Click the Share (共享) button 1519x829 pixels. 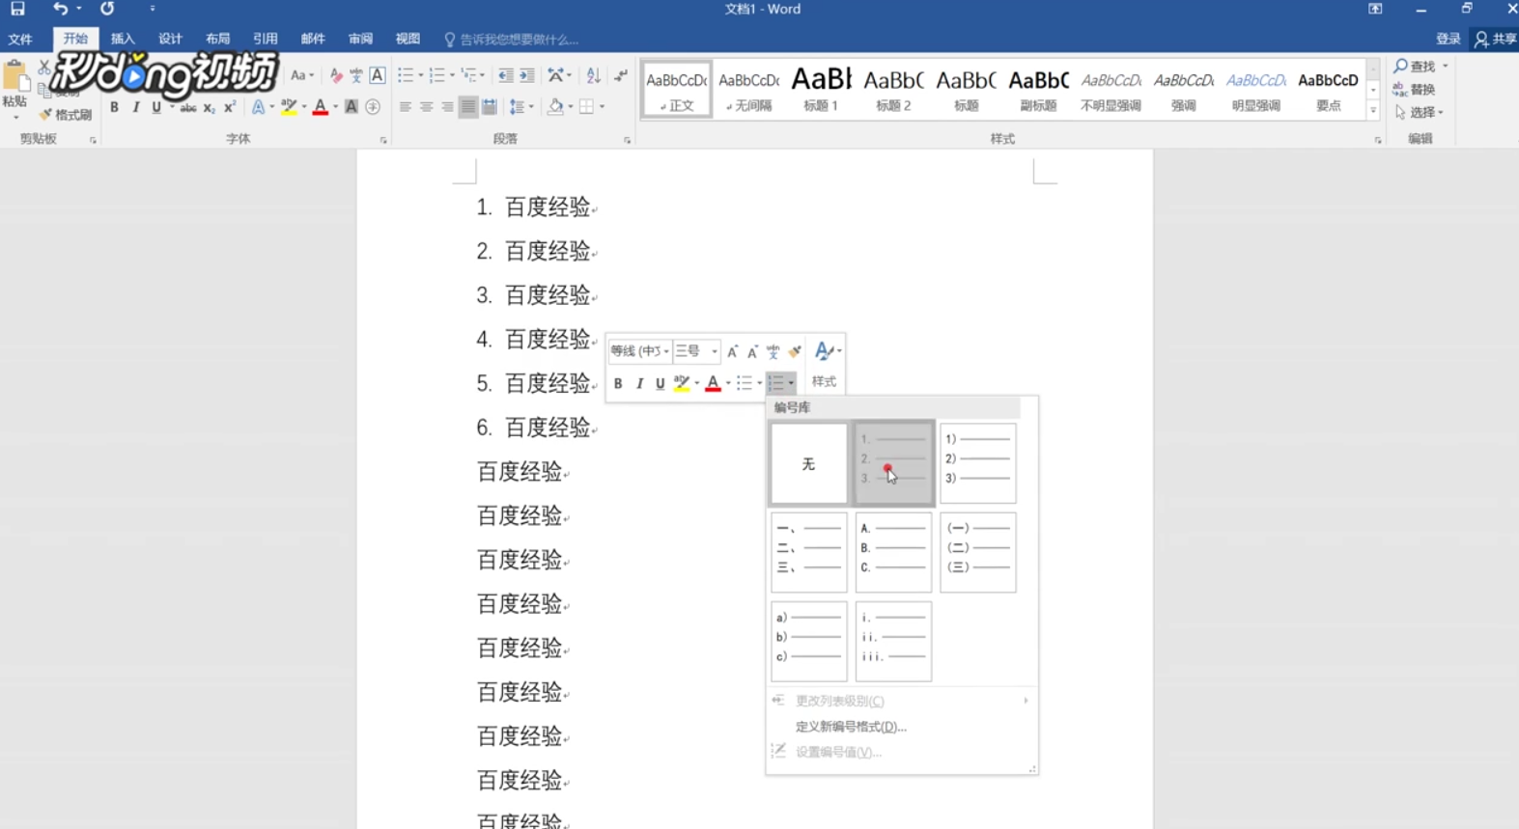point(1496,40)
